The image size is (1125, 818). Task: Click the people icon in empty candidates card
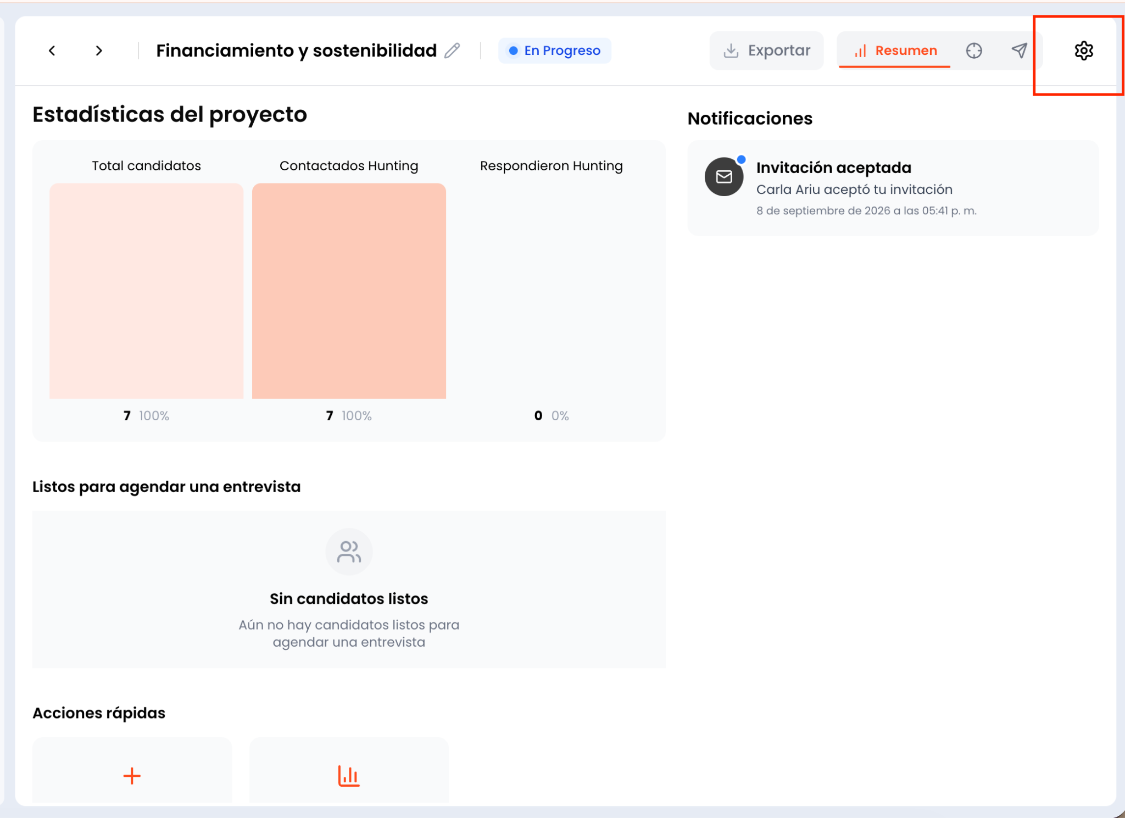click(x=349, y=552)
